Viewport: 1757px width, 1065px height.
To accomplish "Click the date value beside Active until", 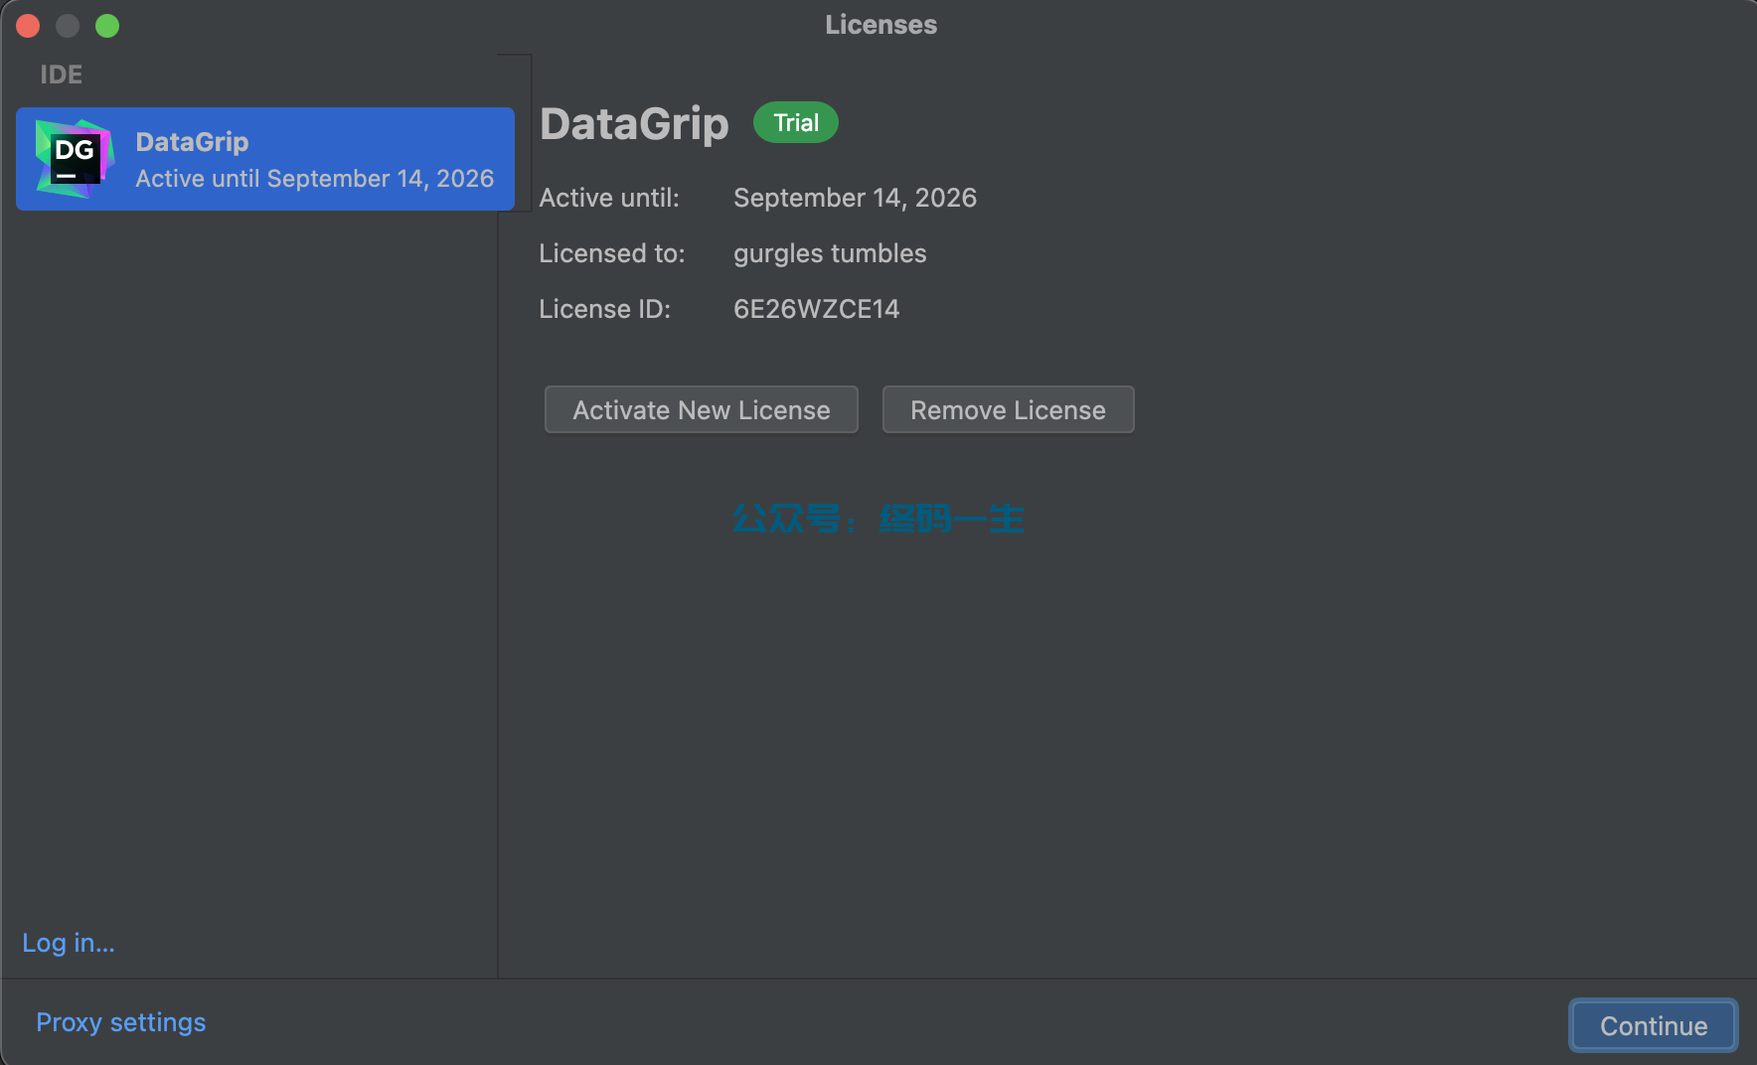I will pos(855,198).
